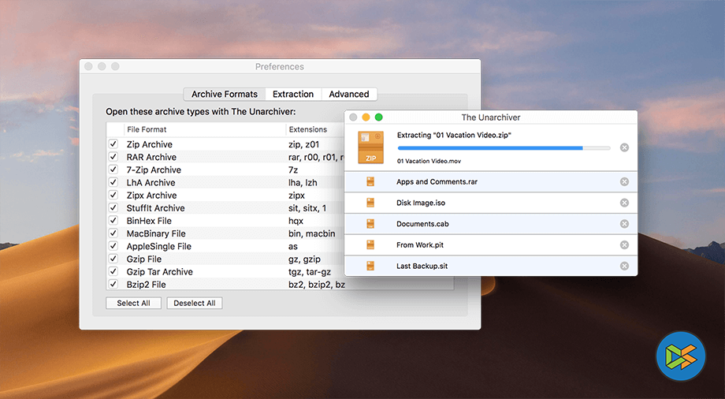The height and width of the screenshot is (399, 725).
Task: Click the large ZIP archive icon
Action: tap(370, 147)
